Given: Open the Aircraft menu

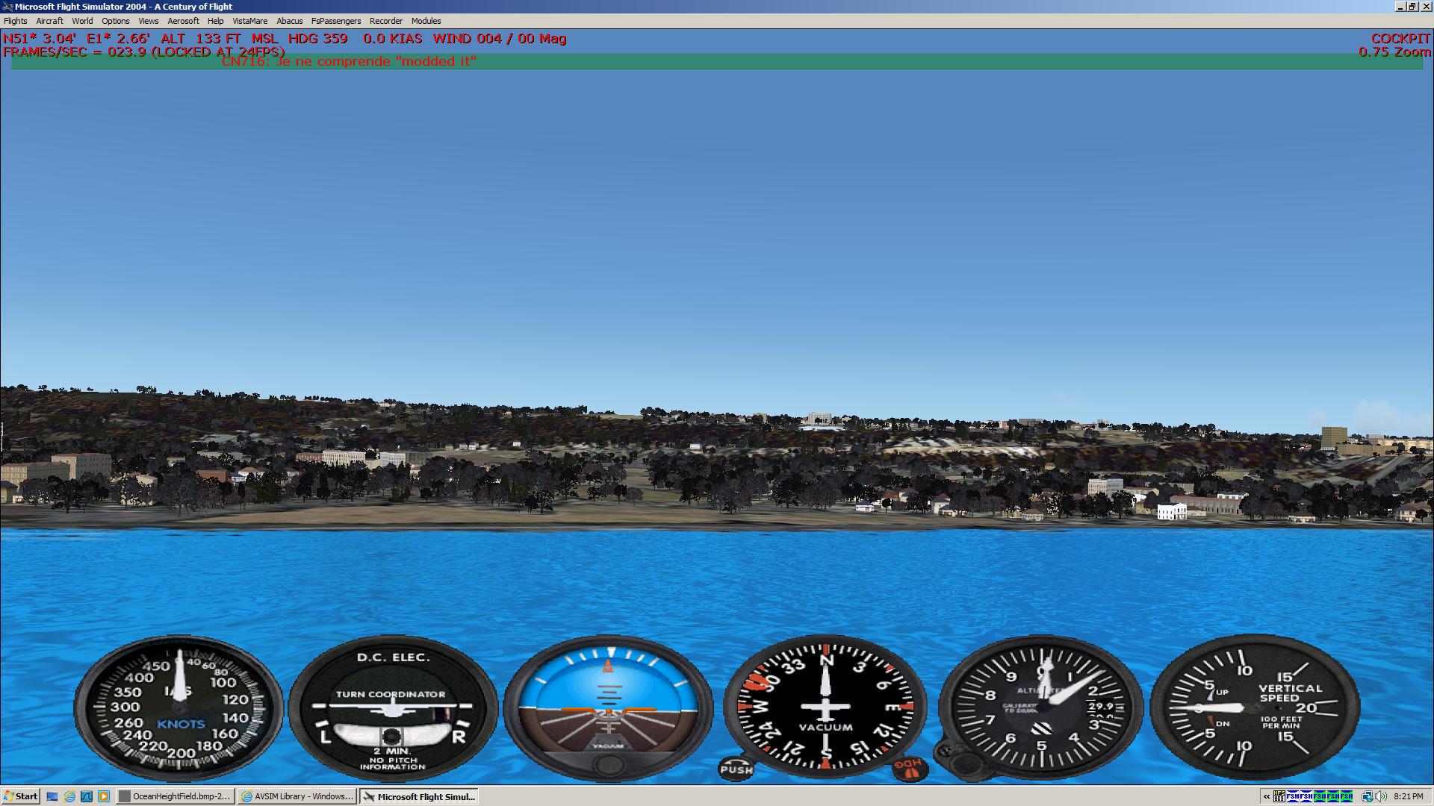Looking at the screenshot, I should click(x=49, y=21).
